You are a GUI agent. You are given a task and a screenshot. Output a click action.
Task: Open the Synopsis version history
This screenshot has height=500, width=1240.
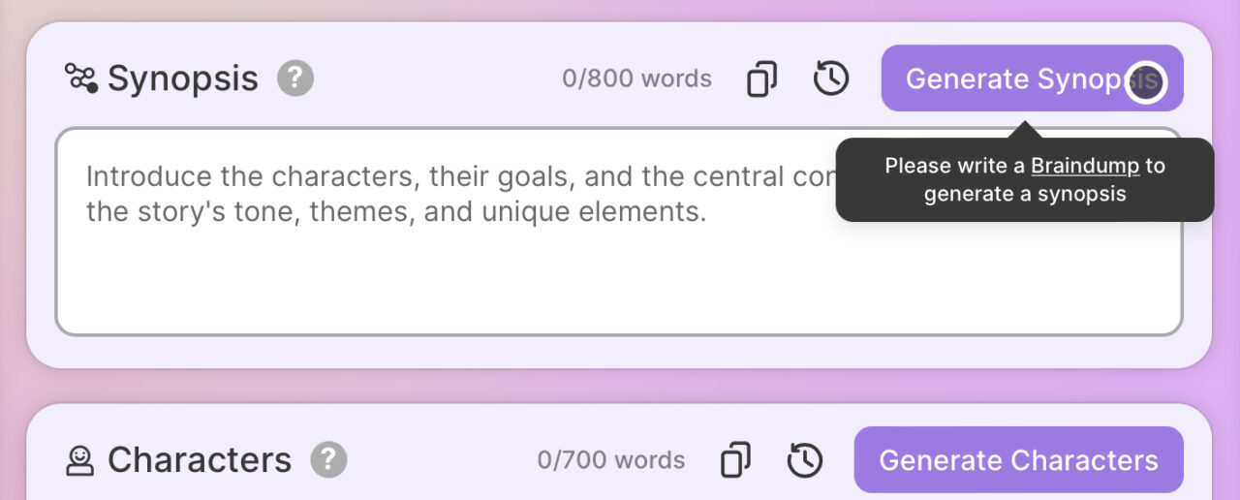pos(830,78)
